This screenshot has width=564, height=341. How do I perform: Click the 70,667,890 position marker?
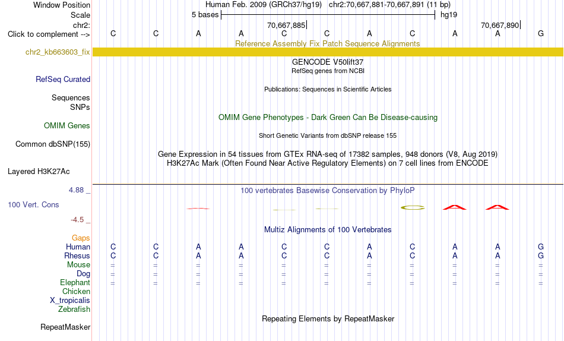[x=500, y=25]
